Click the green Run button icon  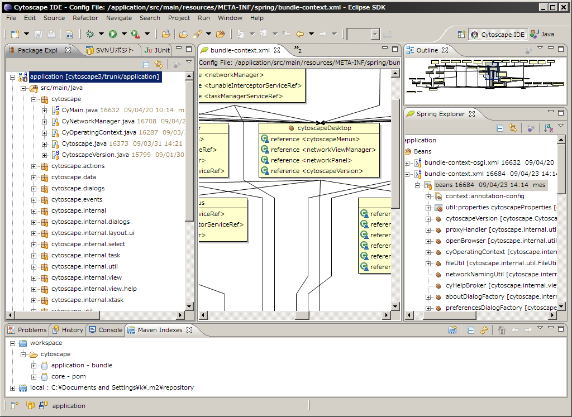[113, 34]
